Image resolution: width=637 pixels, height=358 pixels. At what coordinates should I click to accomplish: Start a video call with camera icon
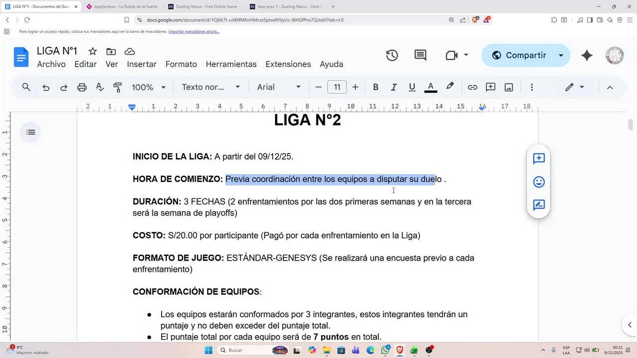tap(451, 55)
